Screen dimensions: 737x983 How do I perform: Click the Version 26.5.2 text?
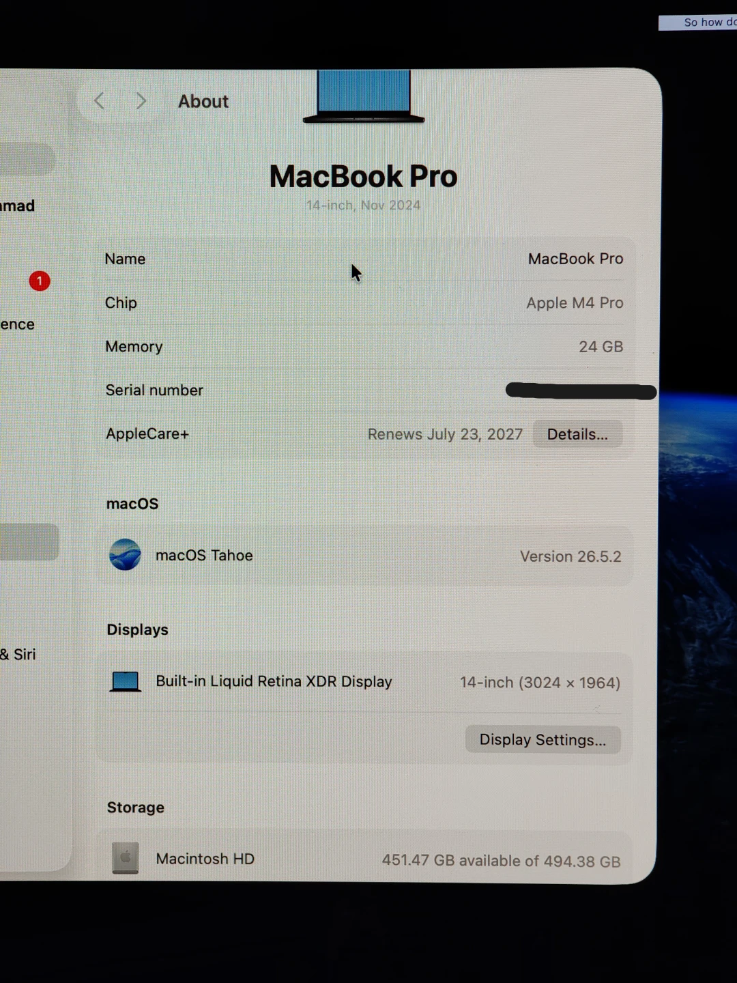(570, 556)
